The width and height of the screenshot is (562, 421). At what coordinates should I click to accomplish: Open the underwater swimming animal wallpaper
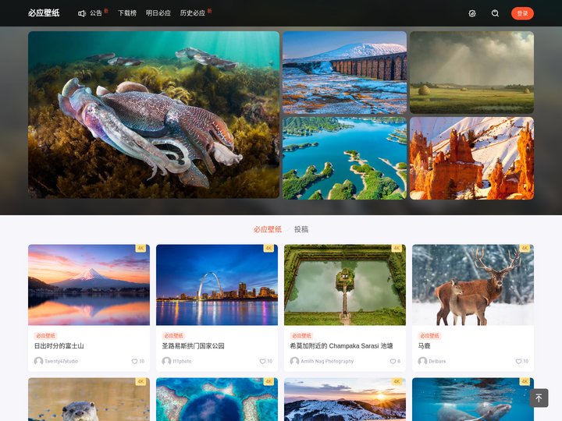[x=473, y=399]
